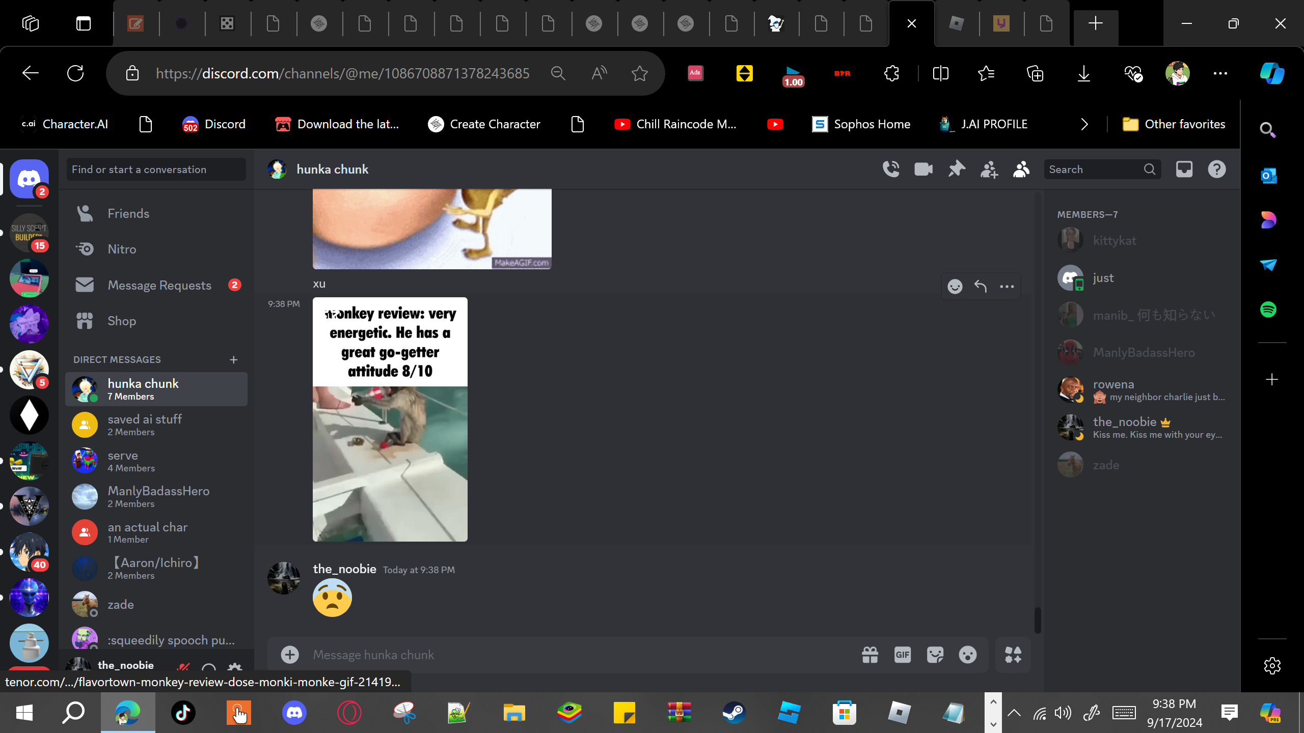This screenshot has height=733, width=1304.
Task: Toggle microphone mute in user panel
Action: pyautogui.click(x=183, y=667)
